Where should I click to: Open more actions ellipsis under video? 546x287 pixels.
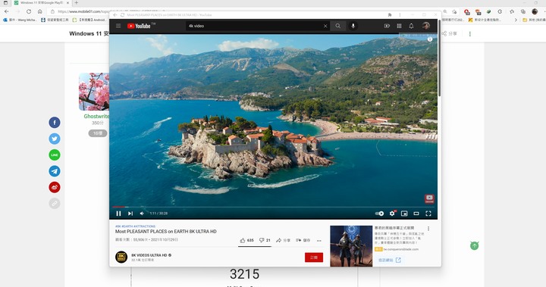click(x=319, y=241)
